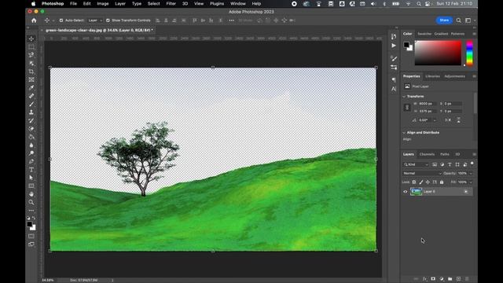Open the layer Kind filter dropdown
Image resolution: width=503 pixels, height=283 pixels.
click(416, 164)
